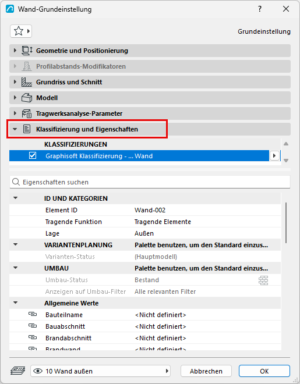Viewport: 300px width, 384px height.
Task: Click the Modell box icon
Action: (27, 98)
